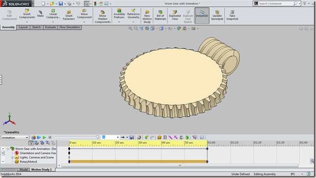Open the Bill of Materials
The width and height of the screenshot is (316, 178).
(x=160, y=15)
